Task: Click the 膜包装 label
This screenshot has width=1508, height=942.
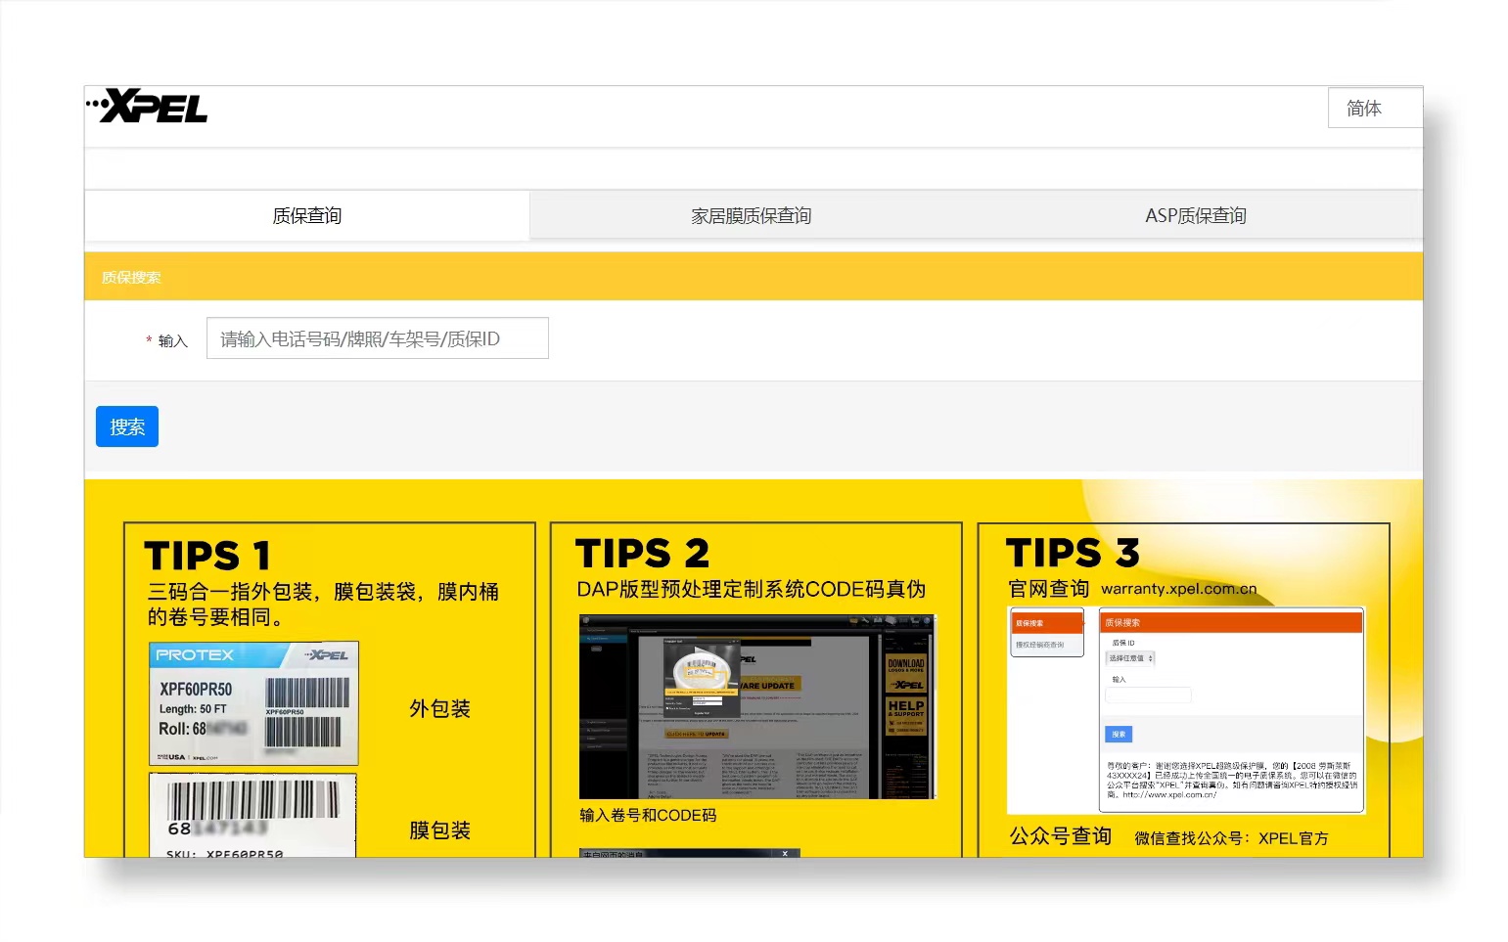Action: click(440, 830)
